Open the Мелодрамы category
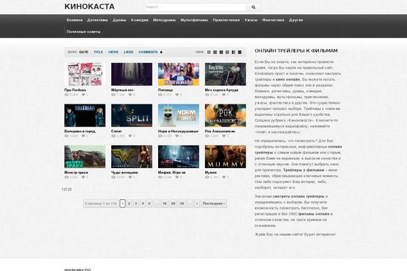Screen dimensions: 407x271 point(164,20)
